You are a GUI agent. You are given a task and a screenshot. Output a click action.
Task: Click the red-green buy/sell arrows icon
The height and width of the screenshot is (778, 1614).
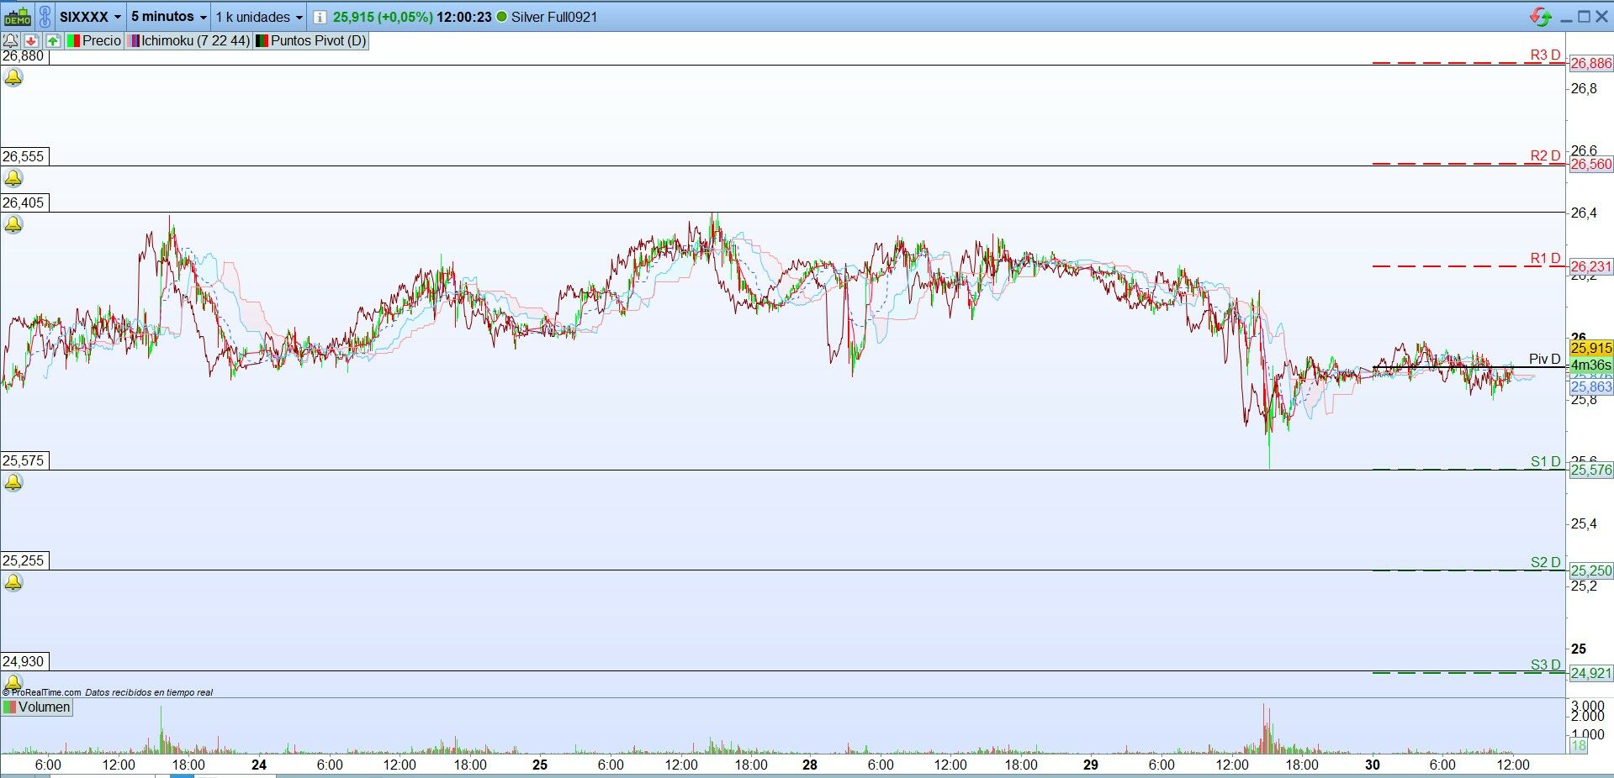(x=1541, y=17)
